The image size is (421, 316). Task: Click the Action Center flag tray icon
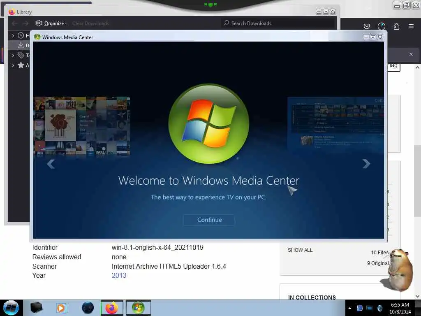pos(359,308)
